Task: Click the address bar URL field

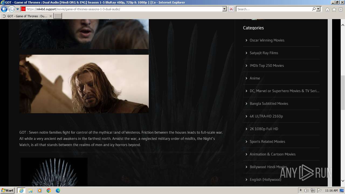Action: 124,9
